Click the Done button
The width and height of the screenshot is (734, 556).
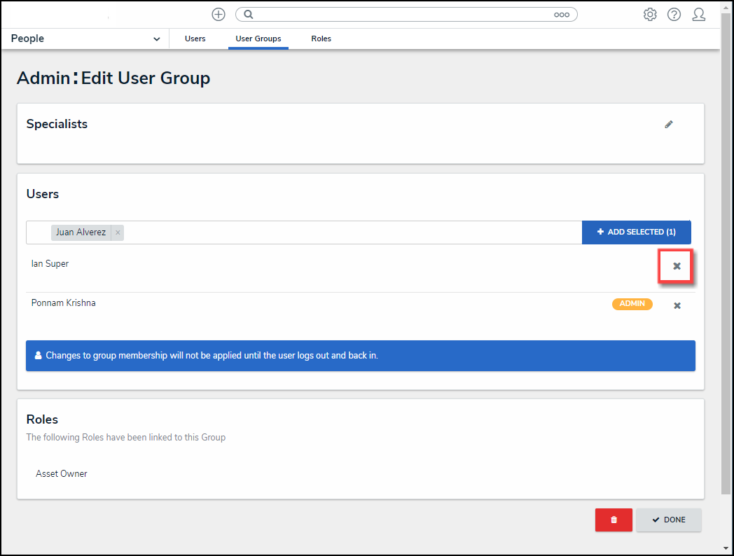[x=668, y=520]
